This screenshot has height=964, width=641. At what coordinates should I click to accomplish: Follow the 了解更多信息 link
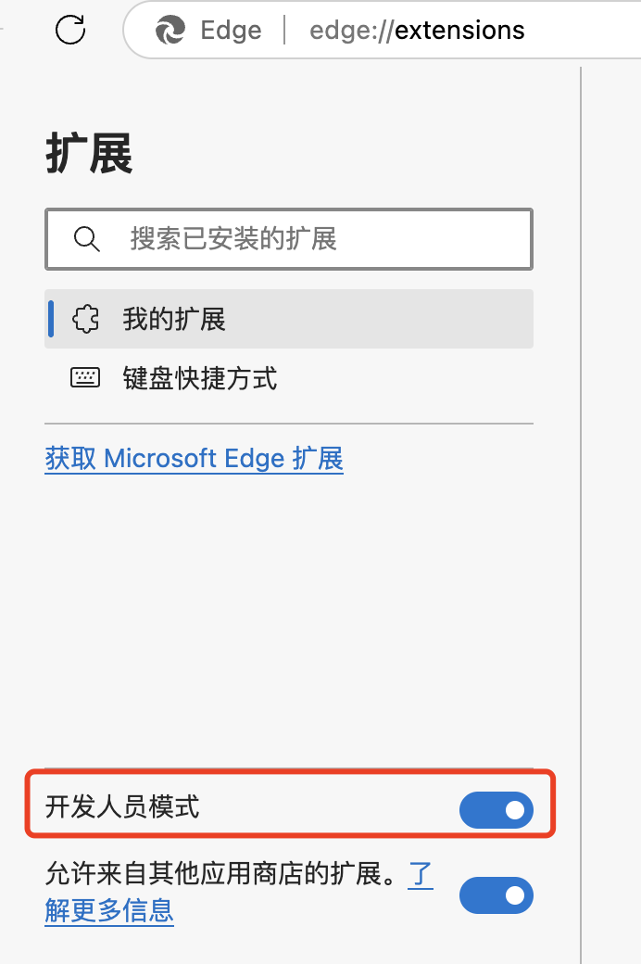tap(109, 910)
